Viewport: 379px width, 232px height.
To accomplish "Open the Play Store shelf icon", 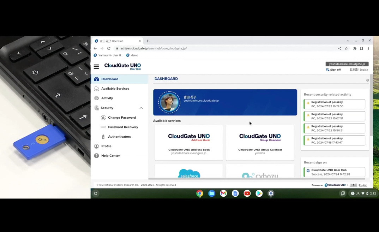I will pos(259,193).
